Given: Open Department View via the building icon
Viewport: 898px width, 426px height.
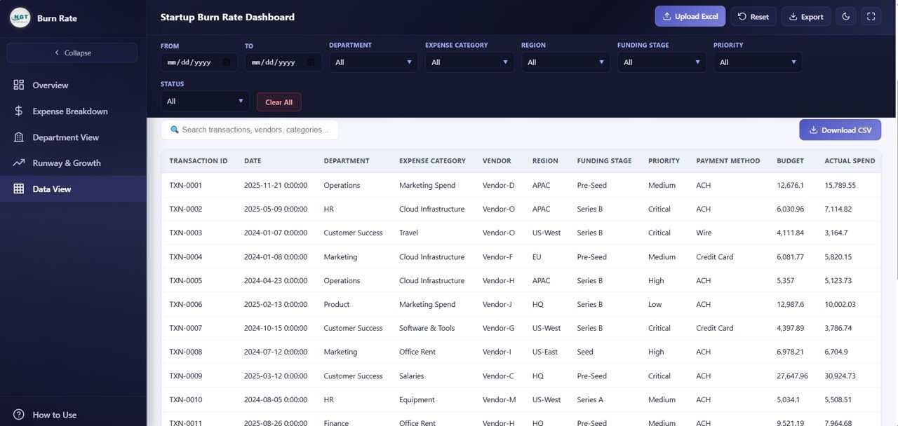Looking at the screenshot, I should [19, 137].
